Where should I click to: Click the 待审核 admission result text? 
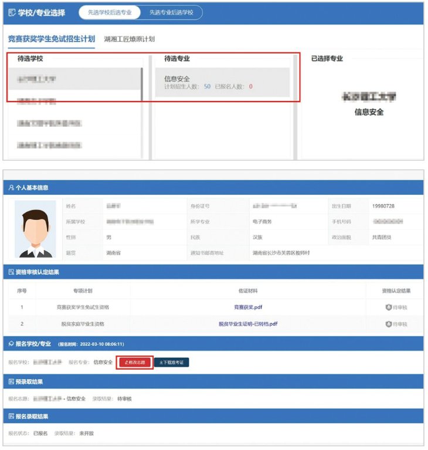tap(124, 398)
